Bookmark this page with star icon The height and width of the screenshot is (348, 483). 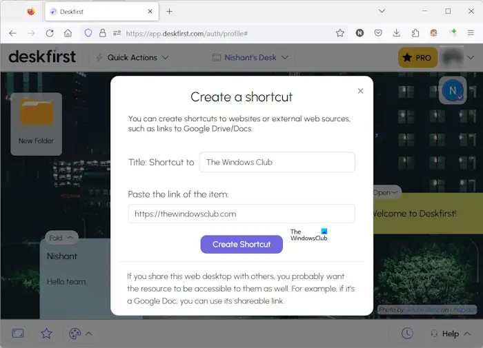340,33
